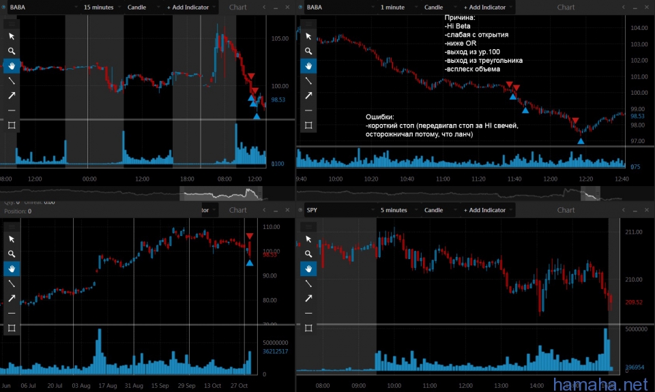Click the range navigator window under the 1 minute chart
The image size is (655, 392).
590,194
